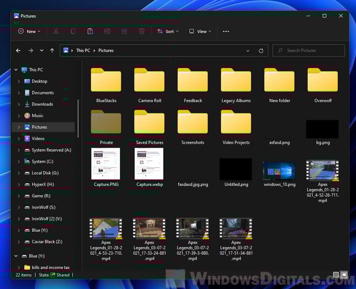Select the Saved Pictures folder
This screenshot has height=289, width=356.
150,127
